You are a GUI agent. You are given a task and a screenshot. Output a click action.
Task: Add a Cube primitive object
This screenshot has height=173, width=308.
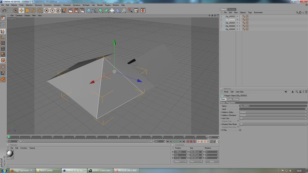(x=89, y=11)
